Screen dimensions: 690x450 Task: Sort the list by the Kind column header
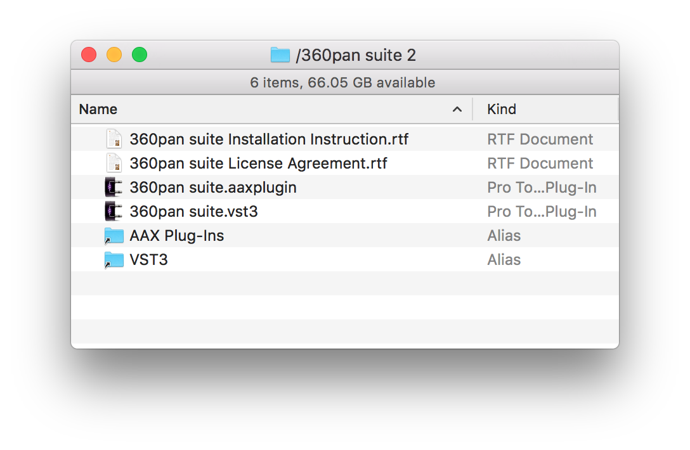coord(545,109)
